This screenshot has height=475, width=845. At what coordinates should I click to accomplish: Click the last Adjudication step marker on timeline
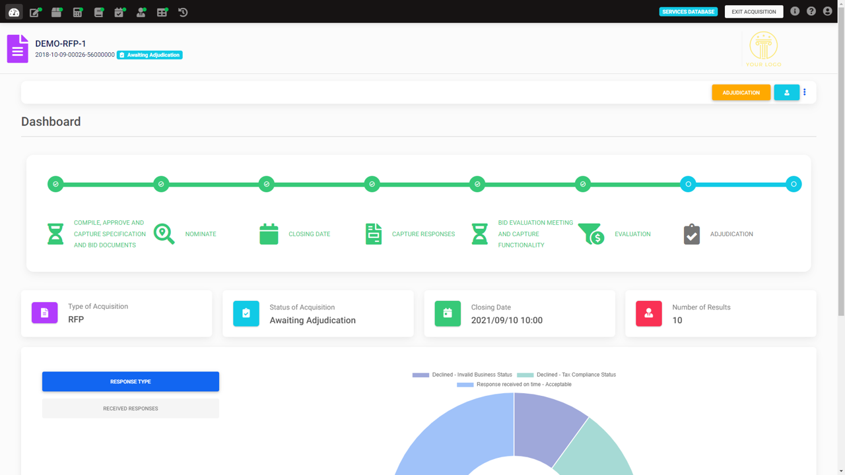click(794, 184)
